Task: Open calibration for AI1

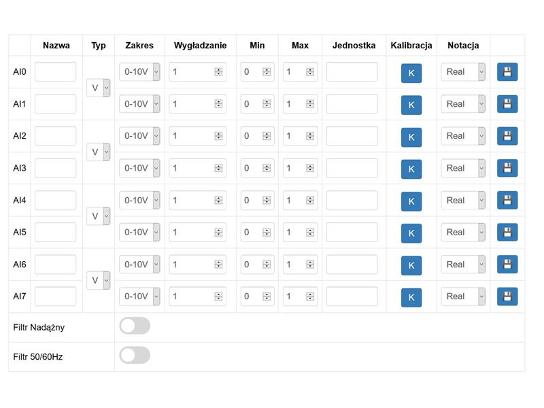Action: [x=411, y=105]
